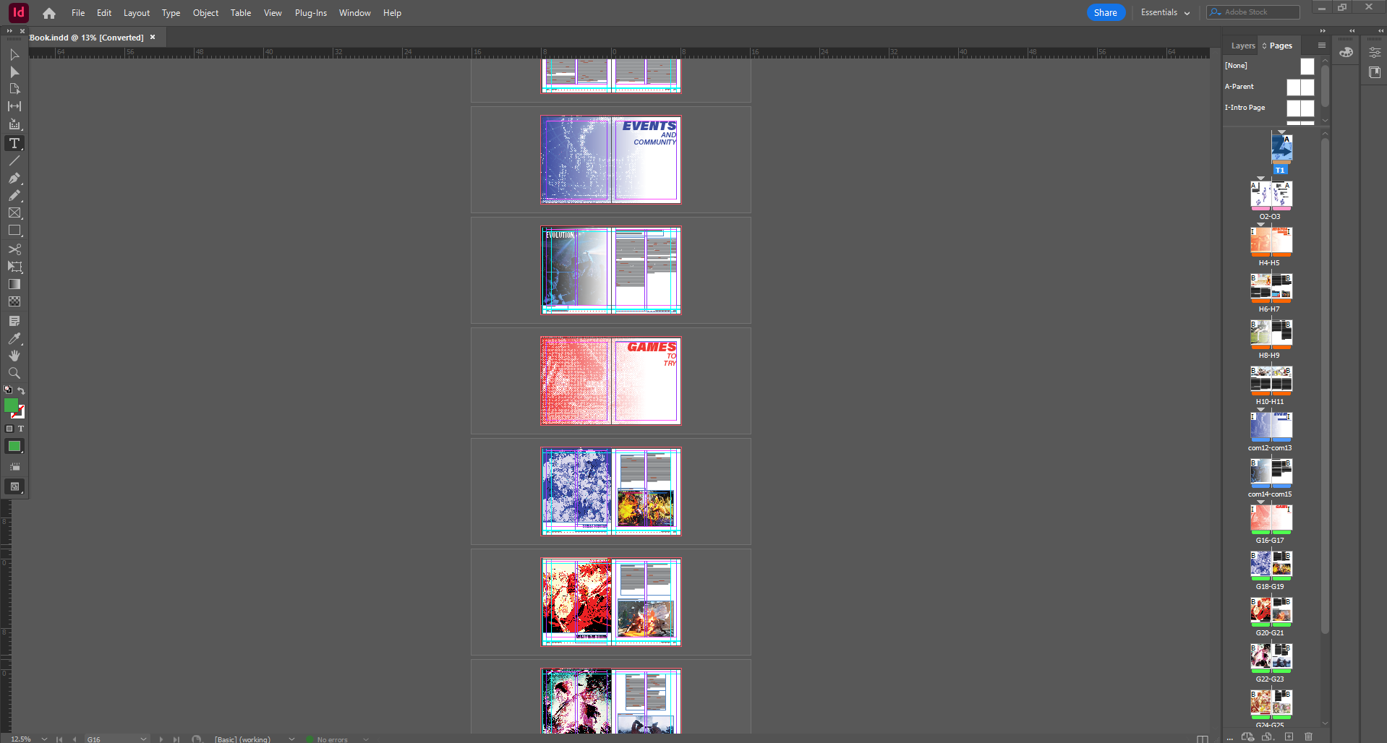The width and height of the screenshot is (1387, 743).
Task: Toggle screen mode at toolbar bottom
Action: point(14,486)
